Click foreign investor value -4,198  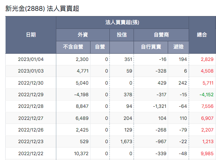click(x=81, y=95)
